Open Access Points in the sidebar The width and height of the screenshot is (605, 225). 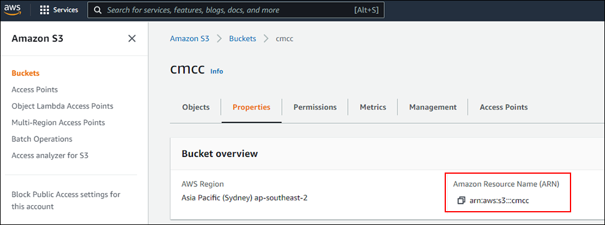click(34, 90)
